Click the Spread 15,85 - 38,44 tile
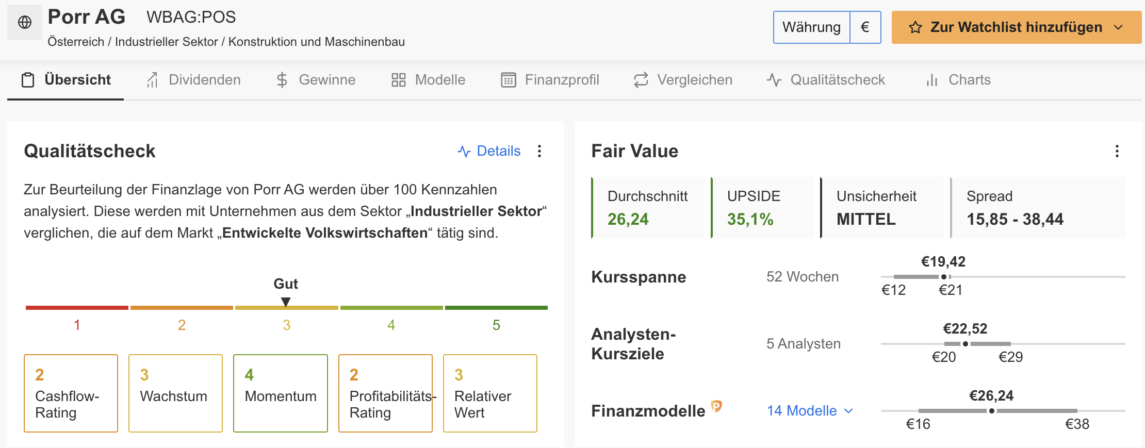The image size is (1145, 448). 1038,208
